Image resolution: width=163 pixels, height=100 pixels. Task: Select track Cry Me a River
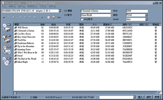24,34
